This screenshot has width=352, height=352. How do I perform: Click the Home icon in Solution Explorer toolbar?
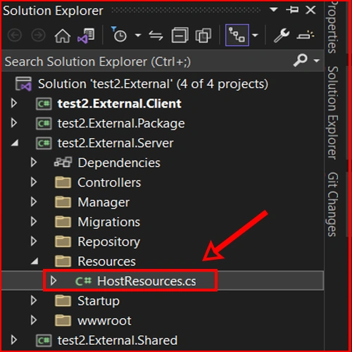(x=63, y=36)
